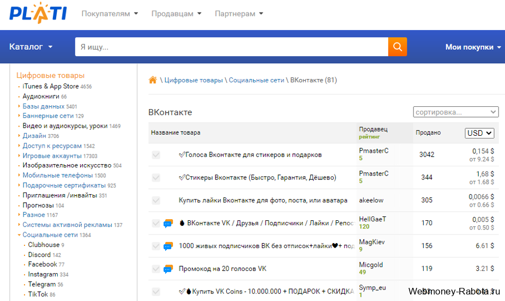Open Приглашения /инвайты category
Viewport: 505px width, 301px height.
point(60,195)
